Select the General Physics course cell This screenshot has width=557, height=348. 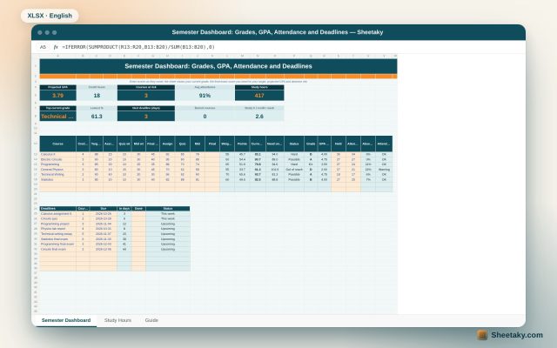tap(58, 170)
